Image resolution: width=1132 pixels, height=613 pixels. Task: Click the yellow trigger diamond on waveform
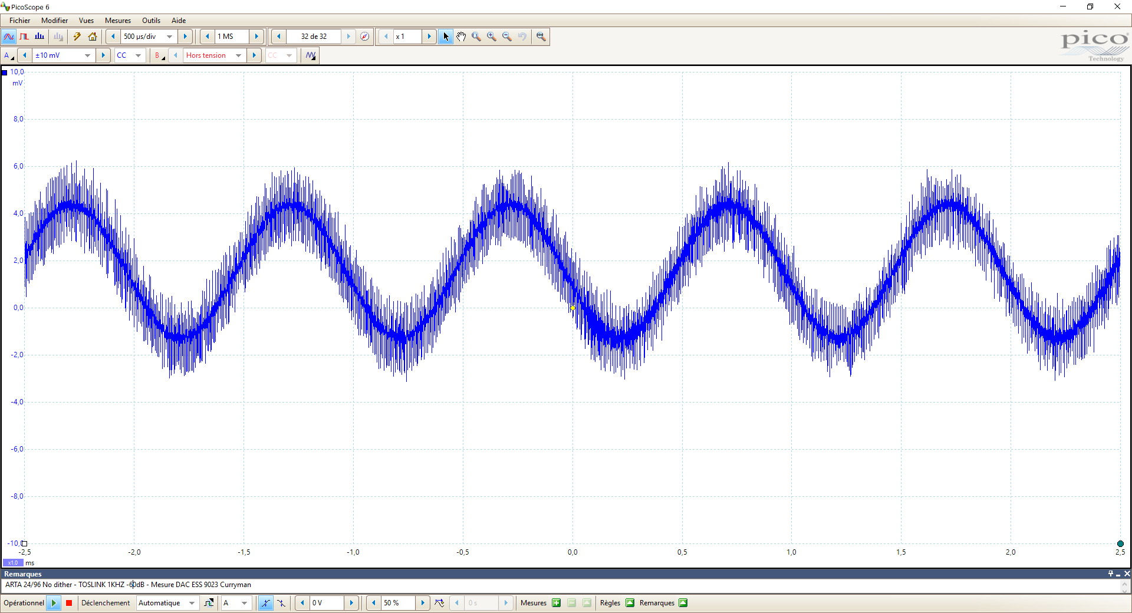click(x=572, y=308)
